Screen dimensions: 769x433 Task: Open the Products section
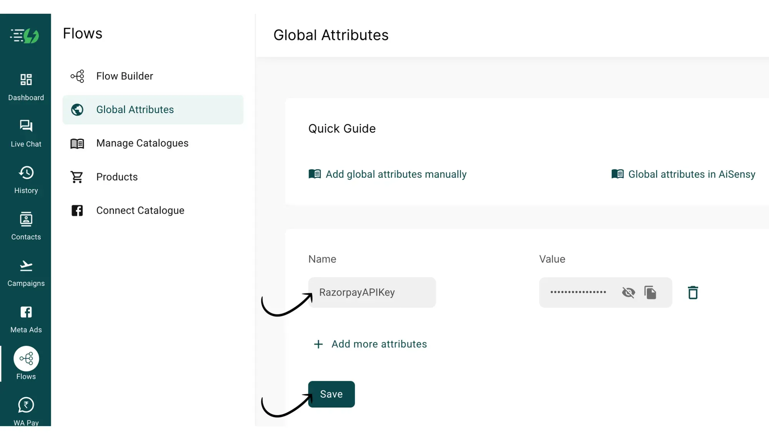click(x=117, y=177)
